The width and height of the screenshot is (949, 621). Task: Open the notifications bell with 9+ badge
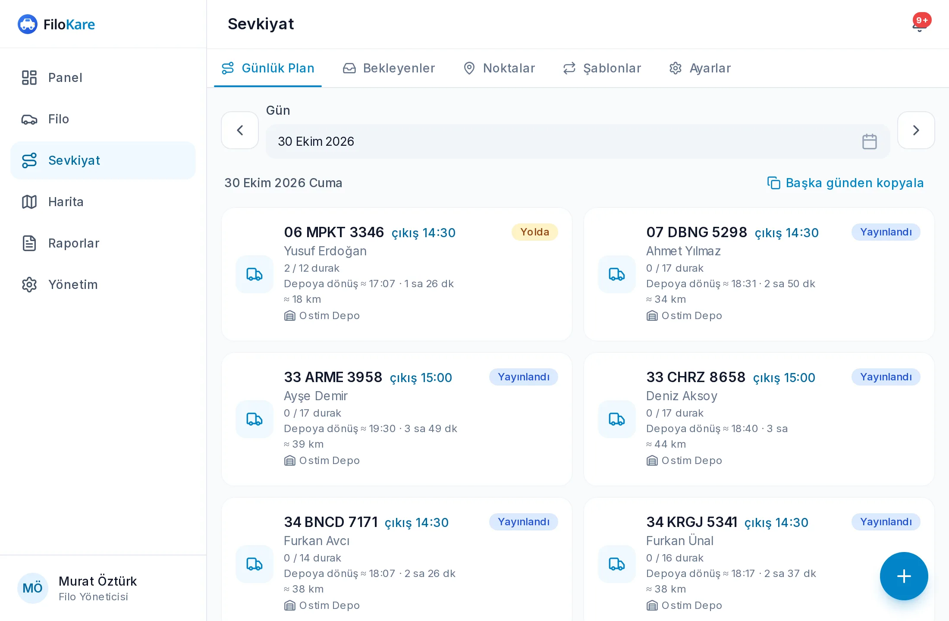pos(920,24)
